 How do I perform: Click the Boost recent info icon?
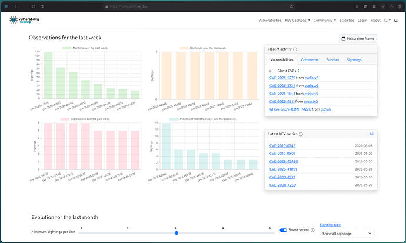click(x=312, y=230)
